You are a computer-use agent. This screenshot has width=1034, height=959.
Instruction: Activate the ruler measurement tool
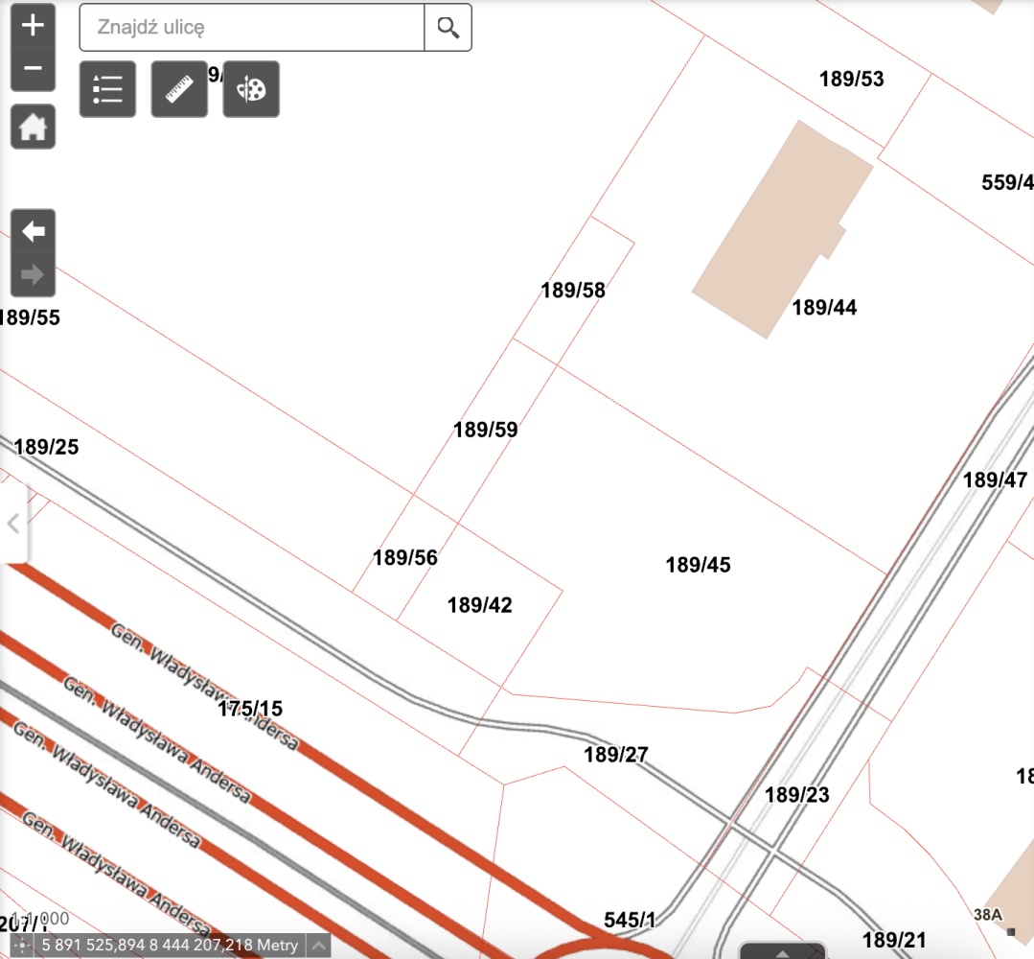(x=179, y=89)
